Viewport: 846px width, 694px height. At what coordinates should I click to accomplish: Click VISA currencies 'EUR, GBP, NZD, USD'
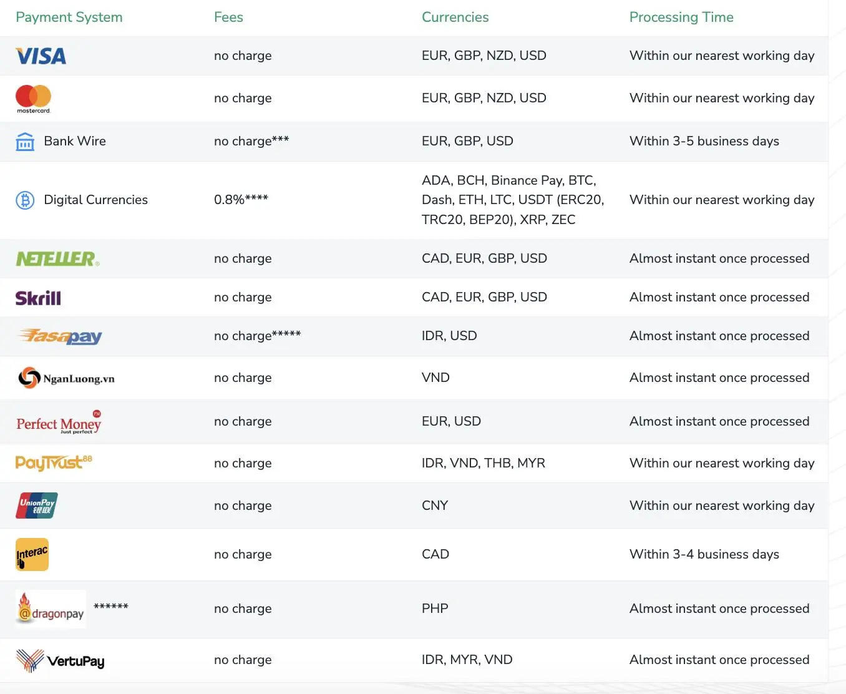point(484,56)
